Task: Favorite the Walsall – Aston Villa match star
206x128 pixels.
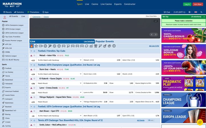Action: coord(34,55)
